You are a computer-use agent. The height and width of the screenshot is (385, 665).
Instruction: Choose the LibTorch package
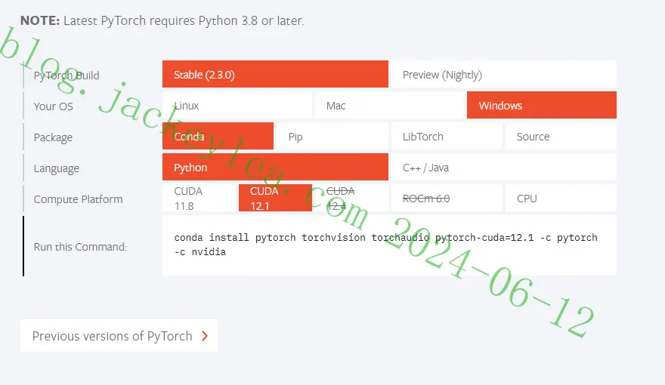point(447,136)
